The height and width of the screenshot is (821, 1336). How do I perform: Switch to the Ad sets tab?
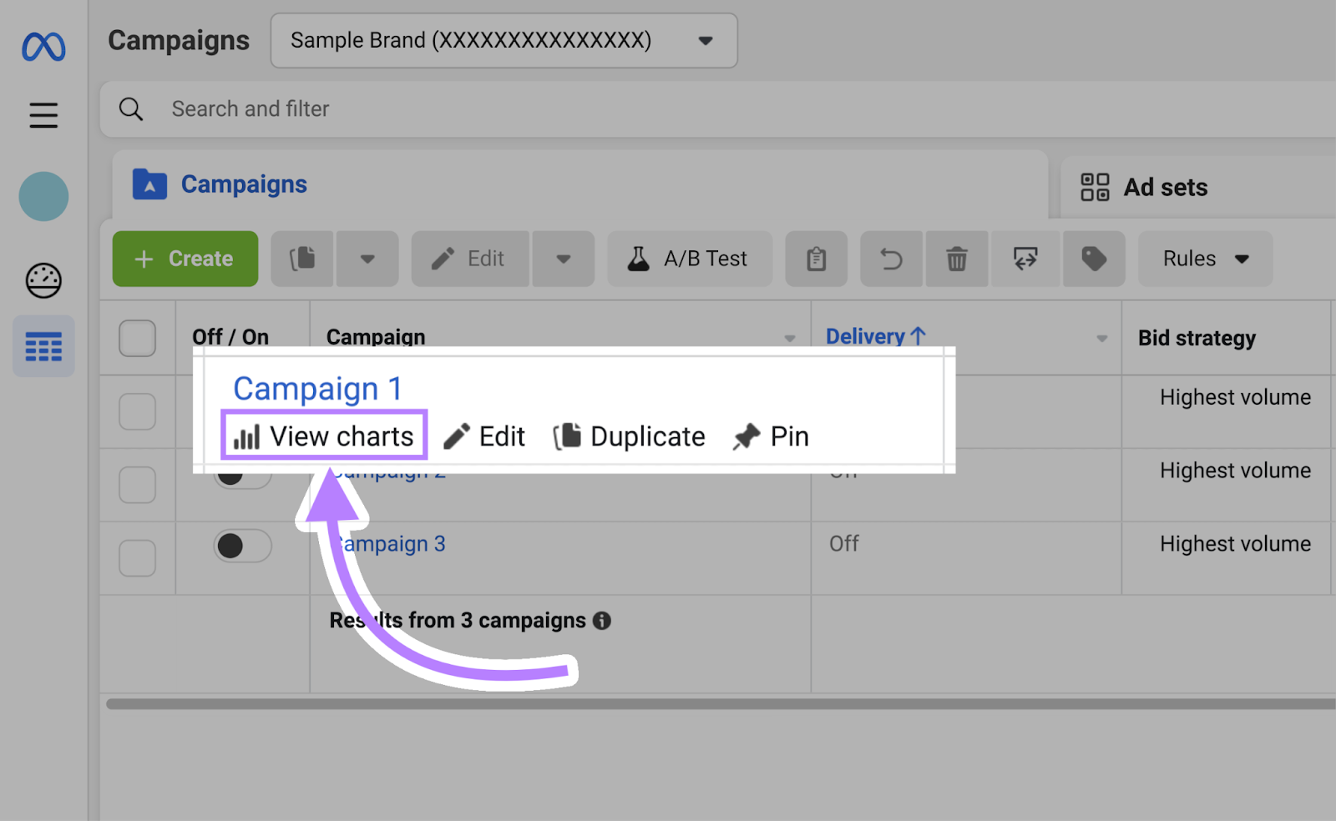1165,187
